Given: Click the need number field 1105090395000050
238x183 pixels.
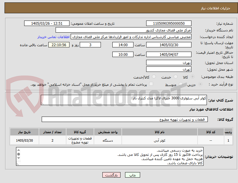Looking at the screenshot, I should (x=169, y=24).
